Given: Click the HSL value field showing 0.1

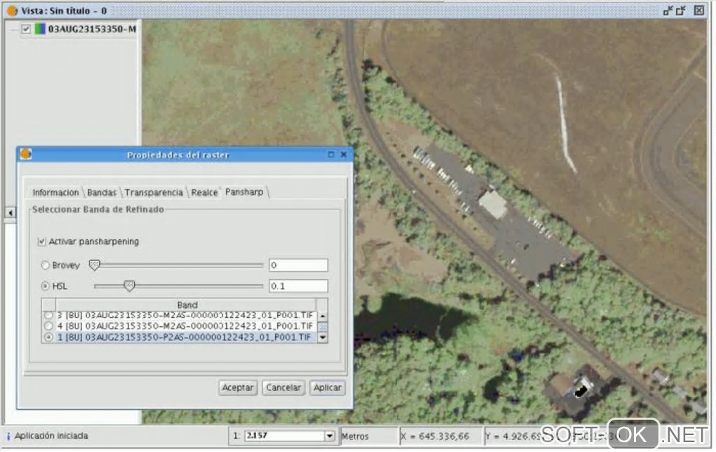Looking at the screenshot, I should [x=298, y=286].
